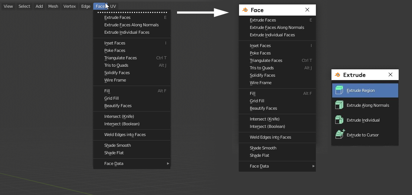Expand Face Data submenu in dropdown menu
This screenshot has width=412, height=195.
132,163
